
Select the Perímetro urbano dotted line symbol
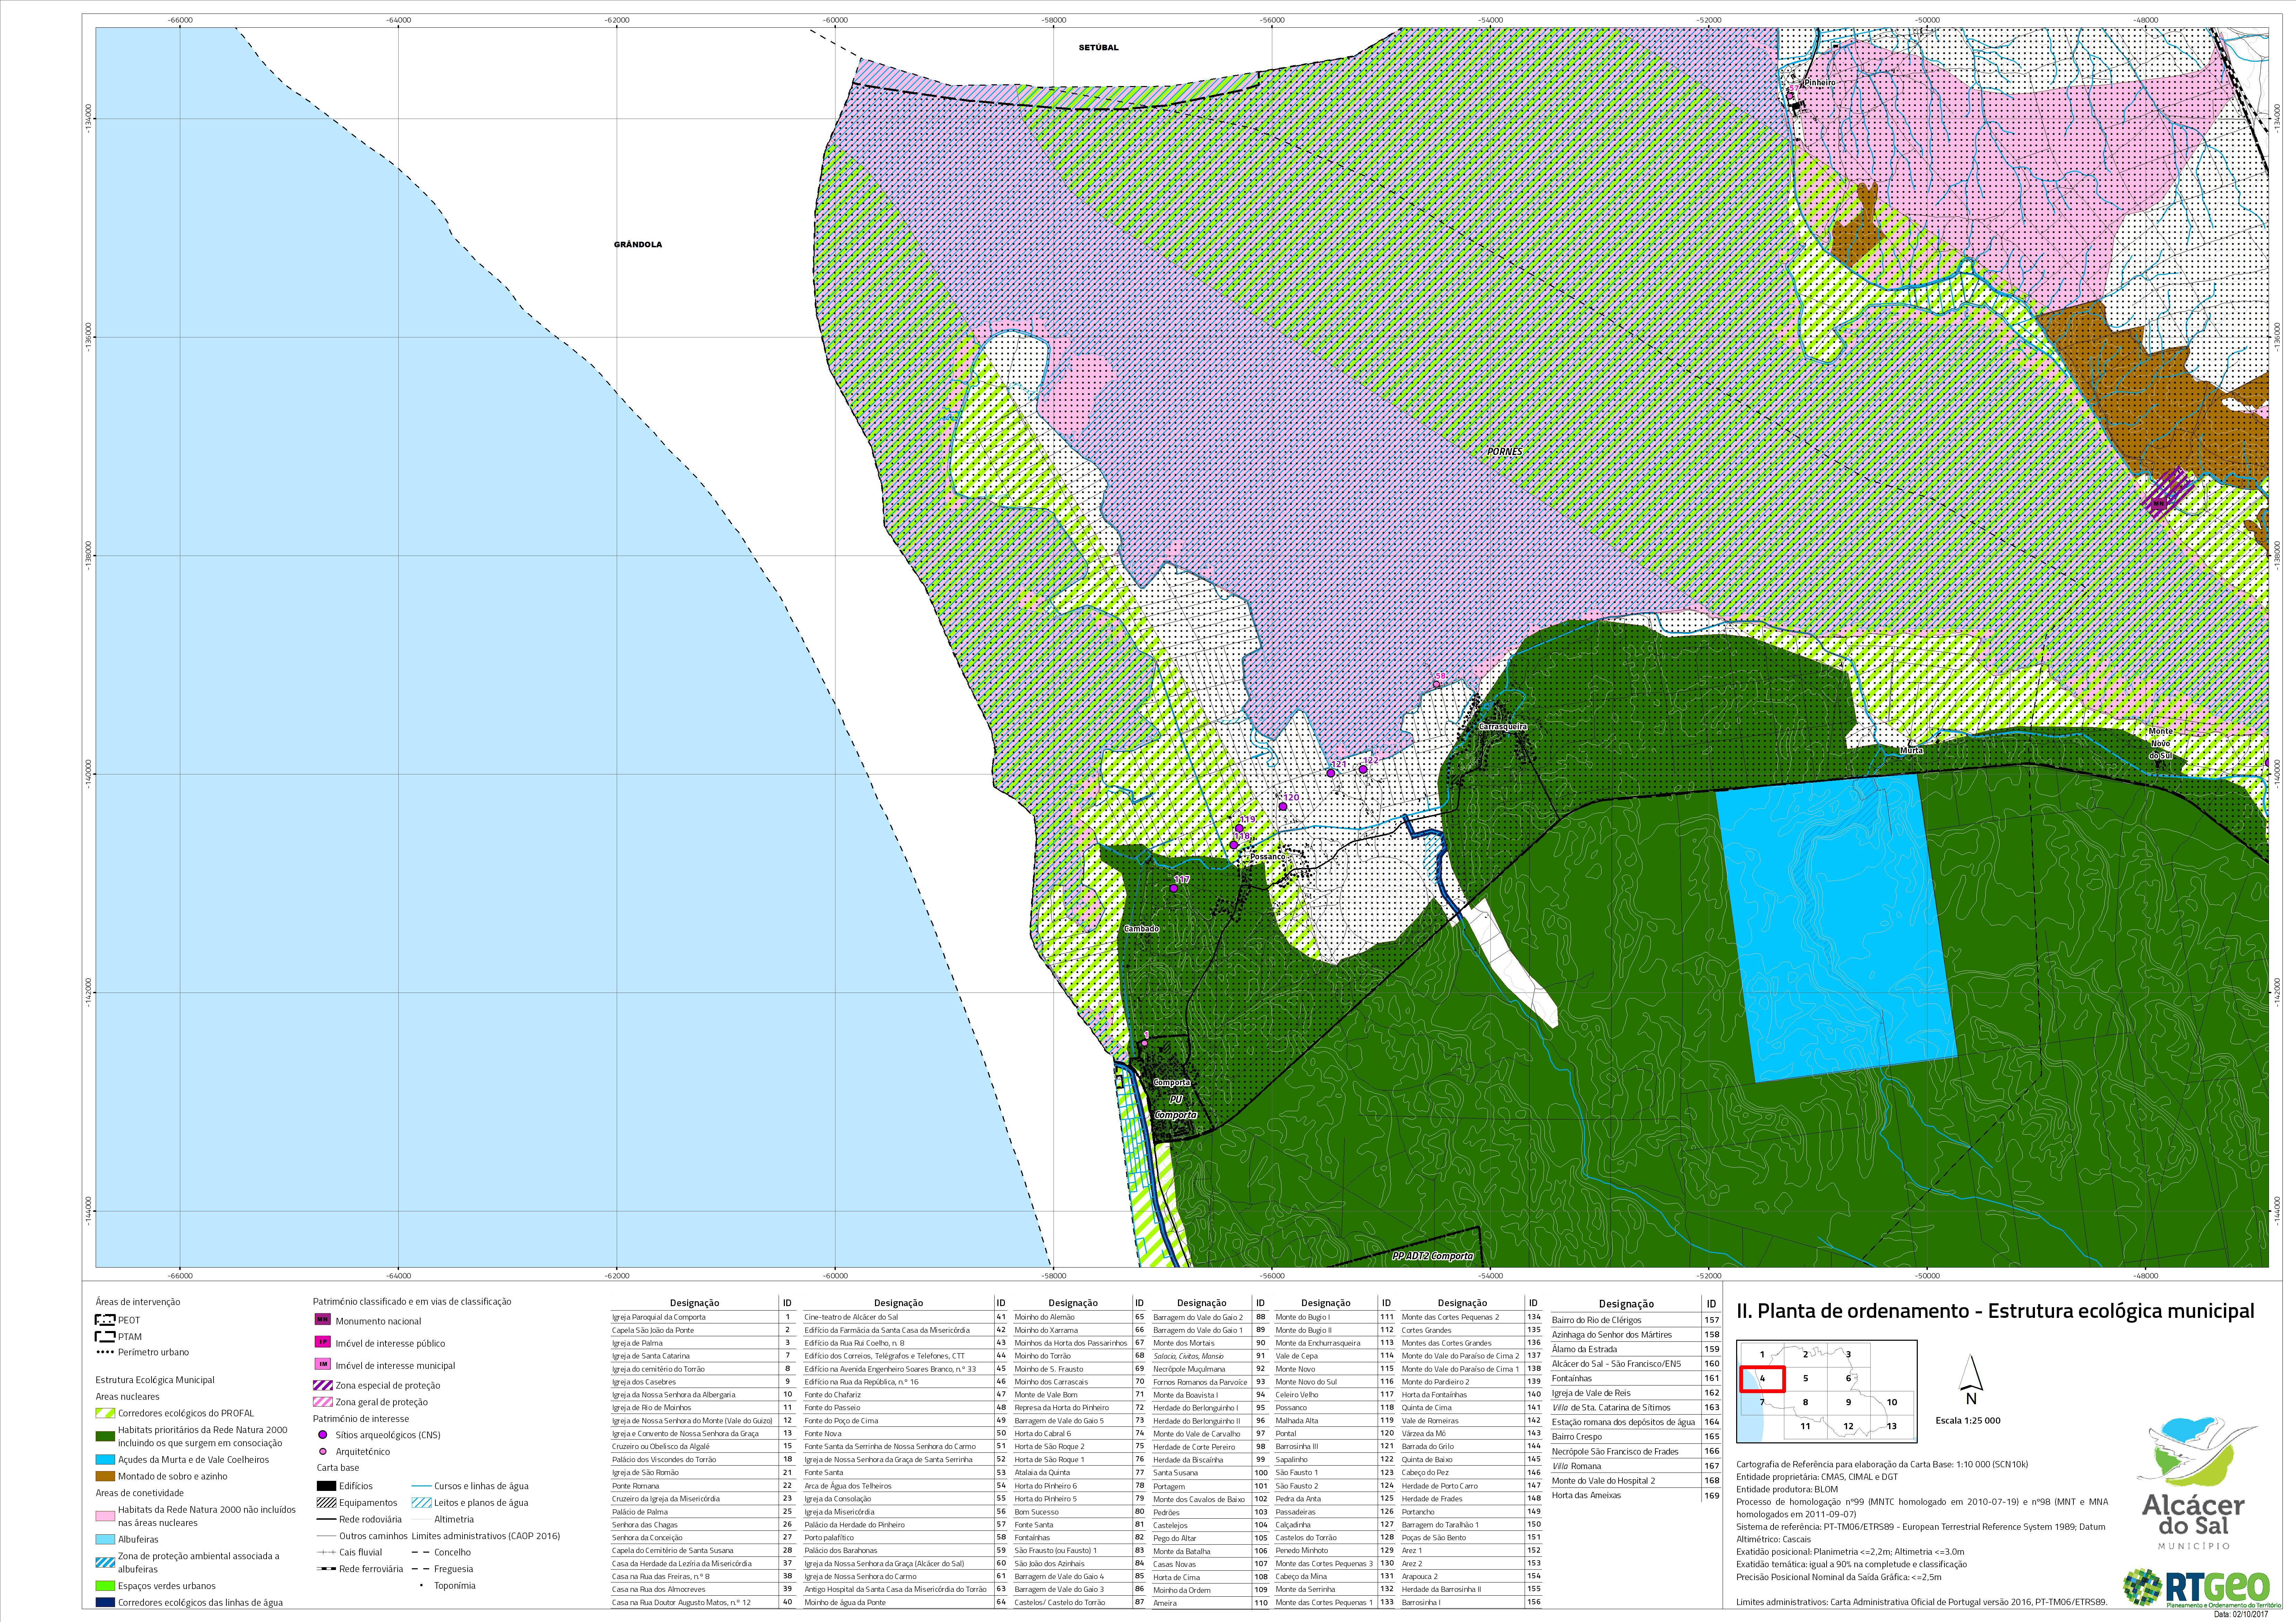pyautogui.click(x=105, y=1352)
